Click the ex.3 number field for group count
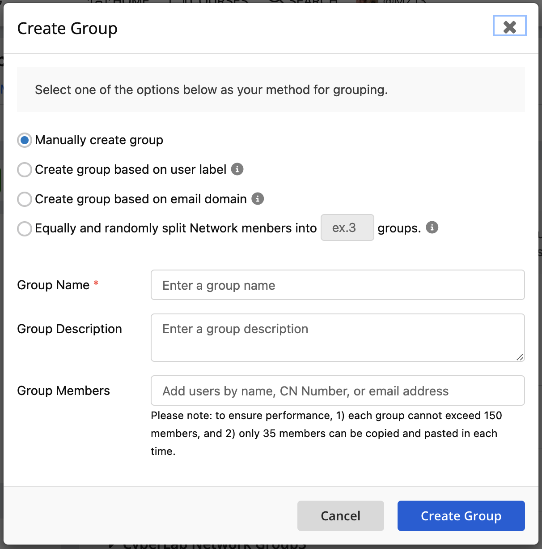Image resolution: width=542 pixels, height=549 pixels. (347, 227)
